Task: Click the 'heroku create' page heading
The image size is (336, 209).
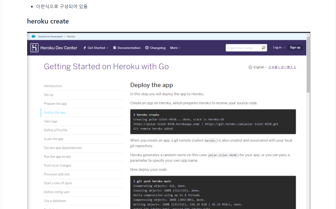Action: (x=48, y=21)
